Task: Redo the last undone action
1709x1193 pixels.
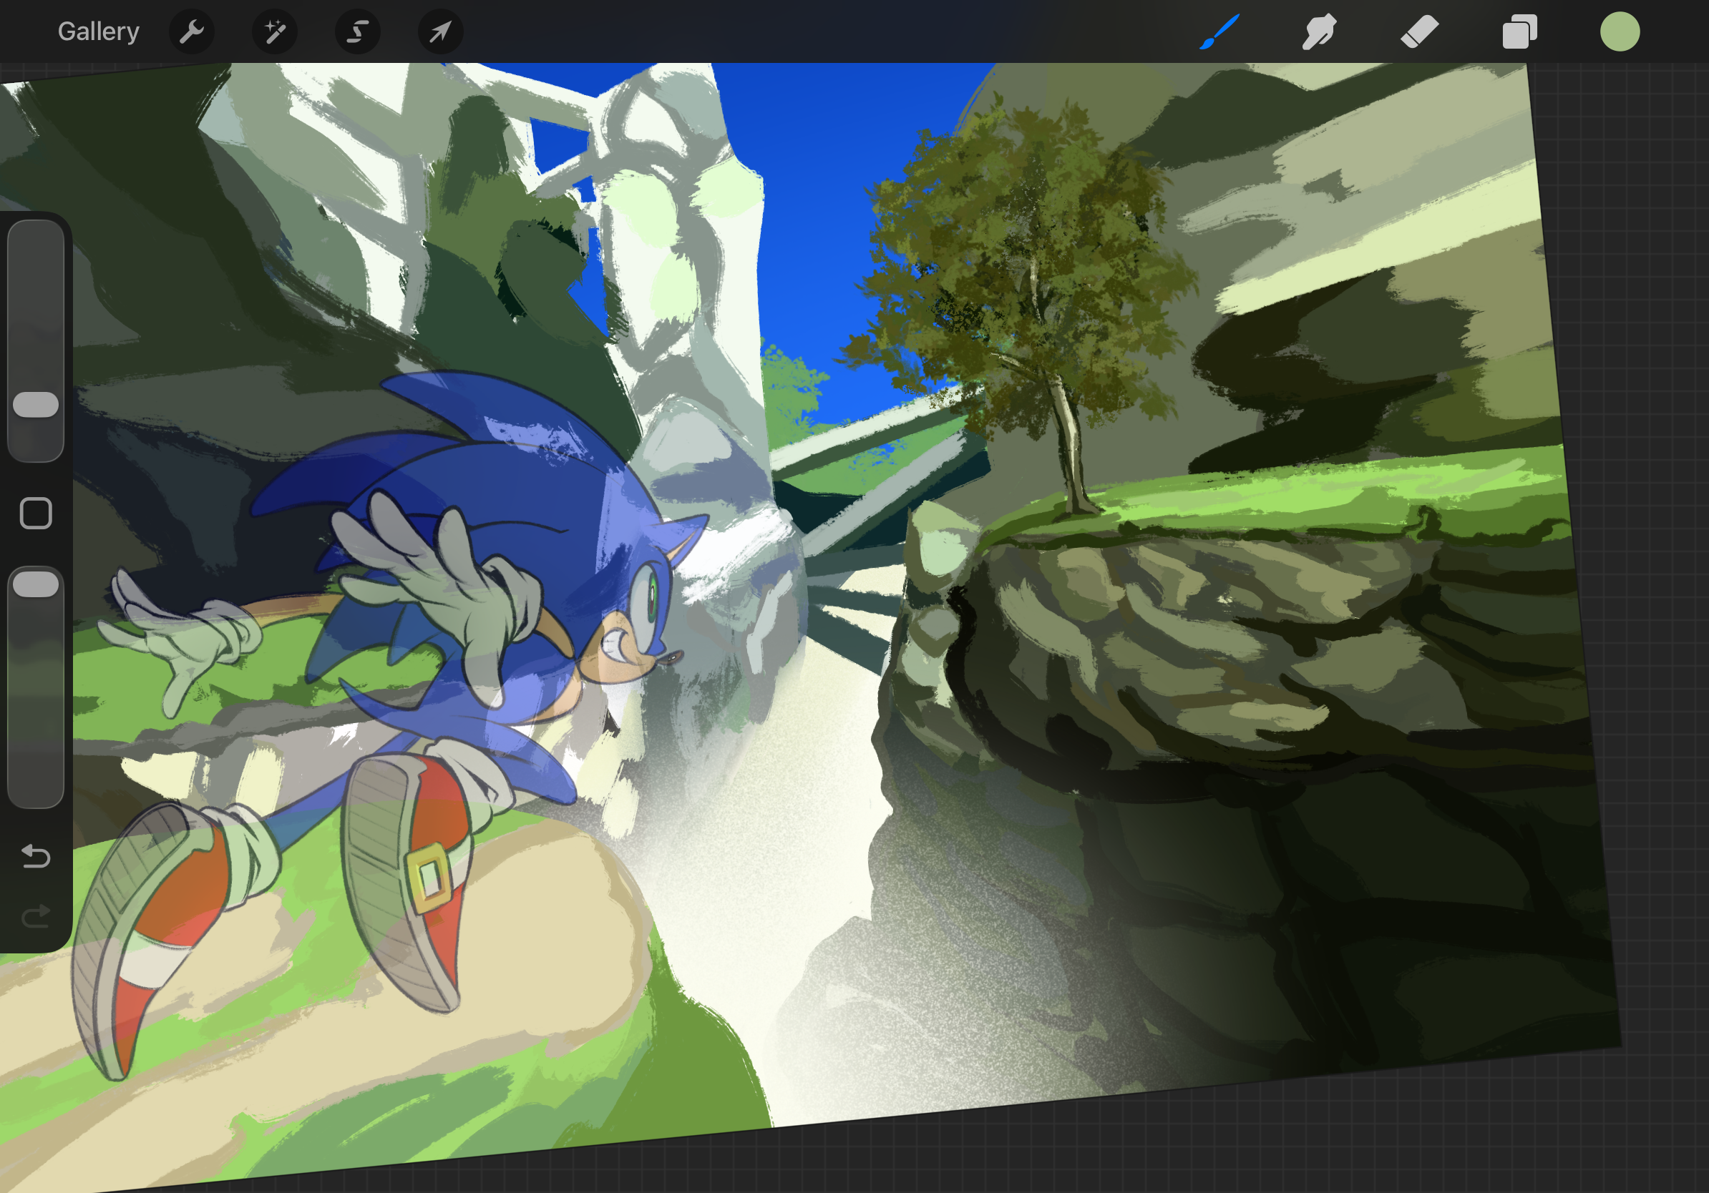Action: point(36,917)
